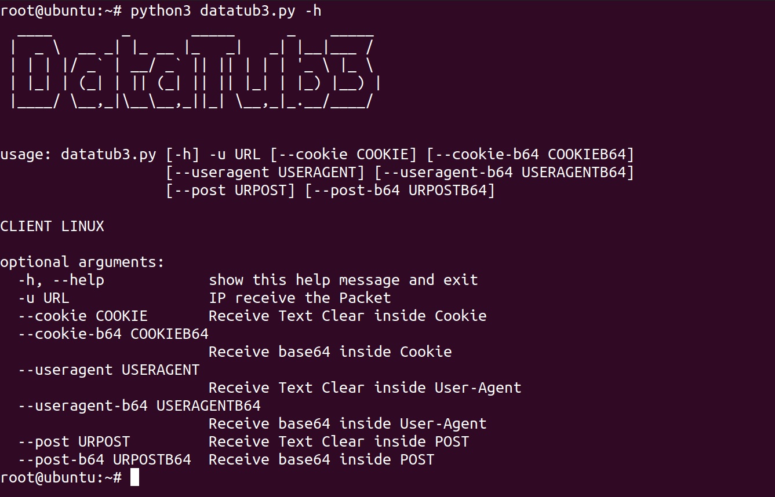Click the '-u URL' option entry

pos(43,298)
